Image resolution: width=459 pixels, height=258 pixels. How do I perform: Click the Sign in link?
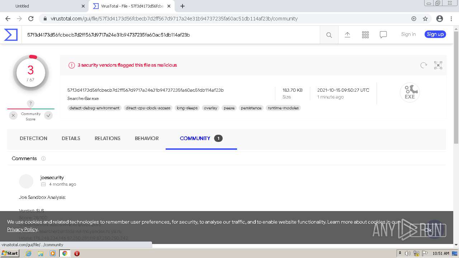[x=408, y=34]
